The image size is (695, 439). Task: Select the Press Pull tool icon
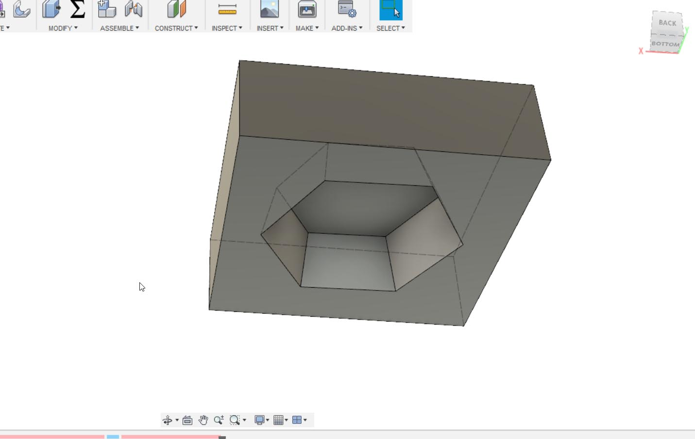point(51,10)
